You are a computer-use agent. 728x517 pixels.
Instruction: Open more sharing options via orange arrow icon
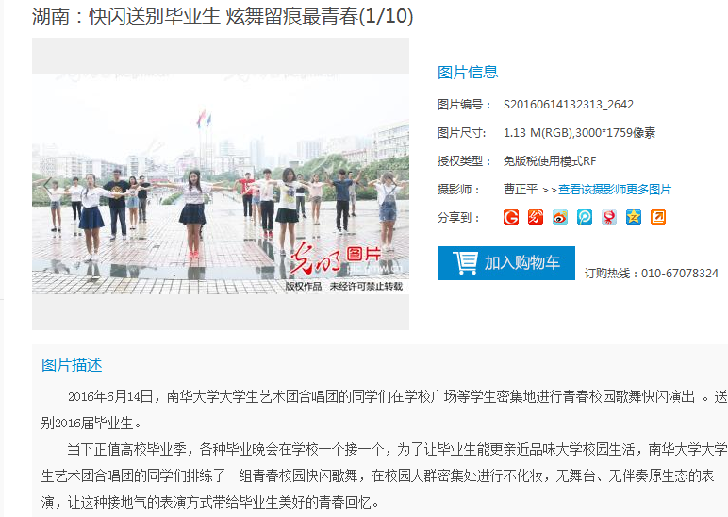(658, 217)
